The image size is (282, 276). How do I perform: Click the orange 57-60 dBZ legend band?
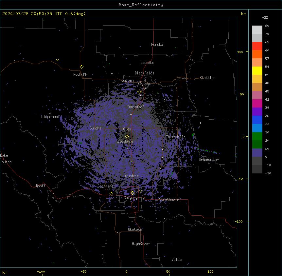click(257, 54)
